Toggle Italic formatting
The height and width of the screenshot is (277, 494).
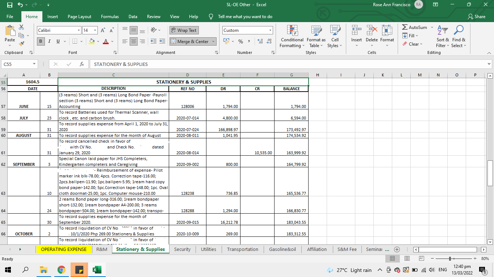click(49, 41)
